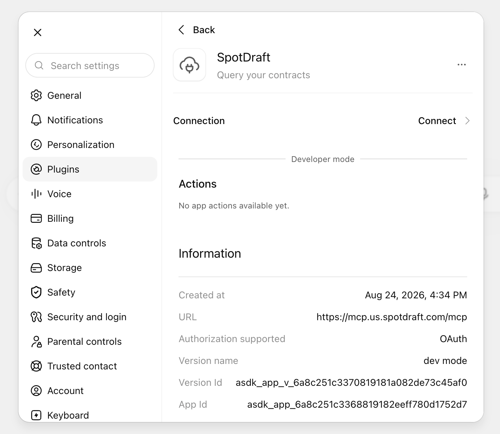
Task: Click the Created at date value
Action: pyautogui.click(x=416, y=295)
